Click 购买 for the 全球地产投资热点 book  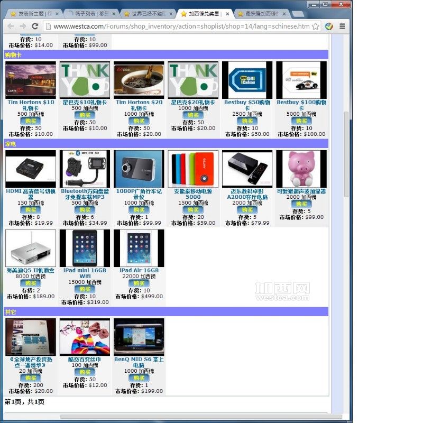point(31,378)
